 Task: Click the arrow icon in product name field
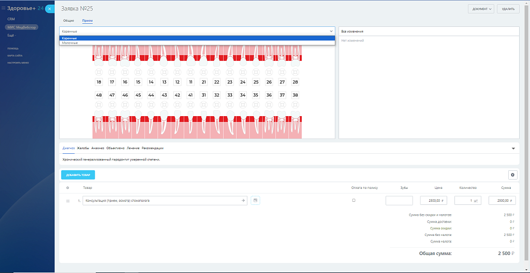[243, 201]
